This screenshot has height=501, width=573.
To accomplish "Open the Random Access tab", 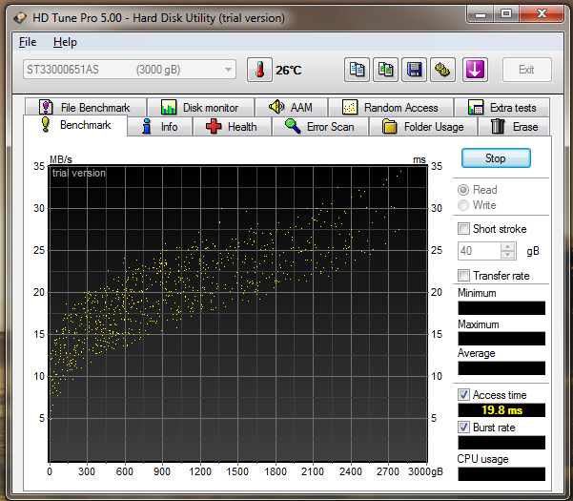I will coord(390,108).
